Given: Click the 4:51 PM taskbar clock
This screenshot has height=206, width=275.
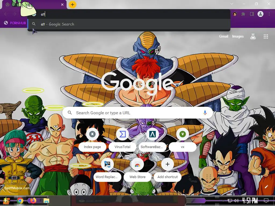Looking at the screenshot, I should pos(250,201).
